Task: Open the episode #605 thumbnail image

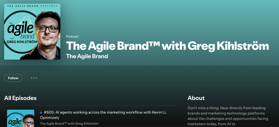Action: click(x=21, y=118)
